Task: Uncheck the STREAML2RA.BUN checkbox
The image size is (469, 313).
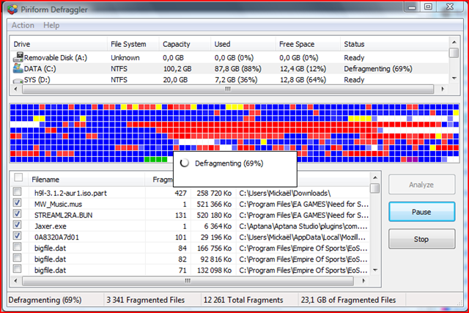Action: click(18, 213)
